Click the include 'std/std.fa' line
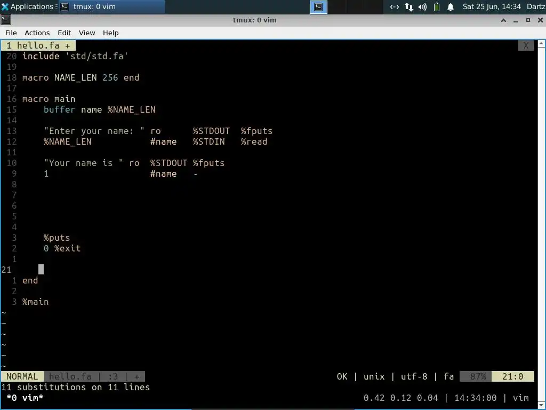 pyautogui.click(x=75, y=56)
